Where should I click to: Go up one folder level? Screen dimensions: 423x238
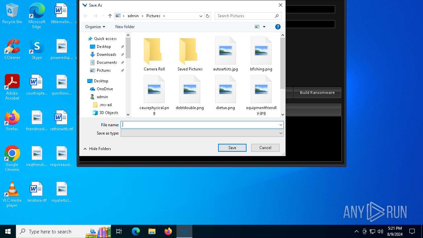110,16
